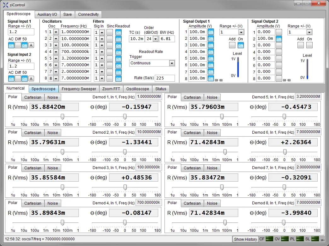Click the Show History button

pos(245,239)
